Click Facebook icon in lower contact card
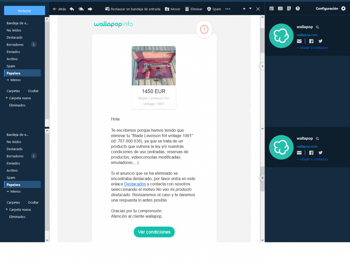The height and width of the screenshot is (266, 350). (311, 153)
